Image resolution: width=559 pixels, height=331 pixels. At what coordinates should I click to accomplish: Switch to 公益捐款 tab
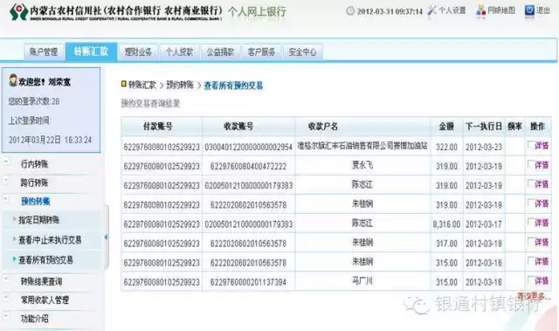220,52
